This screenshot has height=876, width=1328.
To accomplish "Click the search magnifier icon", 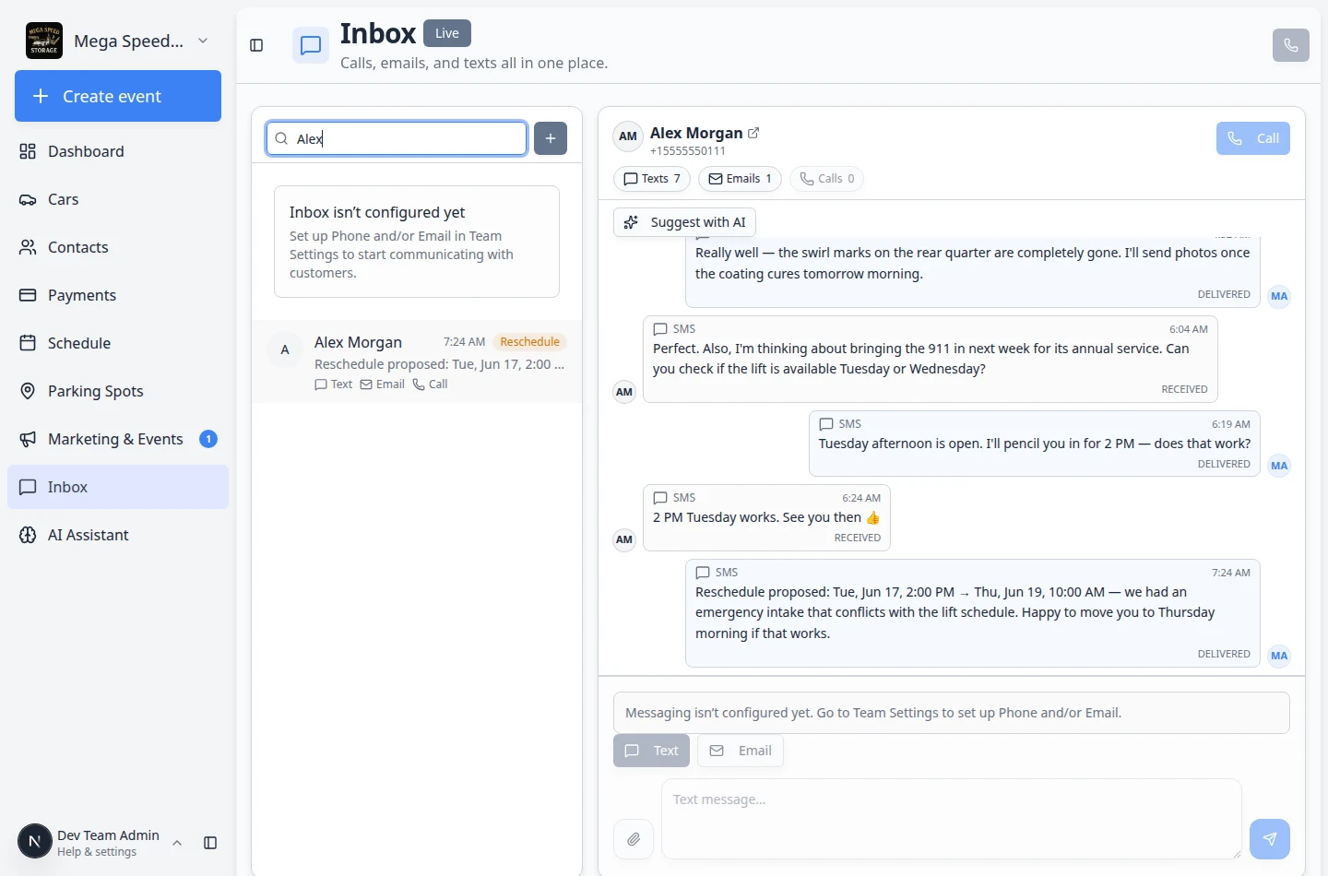I will coord(281,138).
